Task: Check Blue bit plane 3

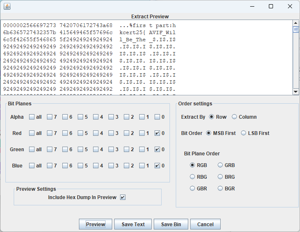Action: (111, 166)
